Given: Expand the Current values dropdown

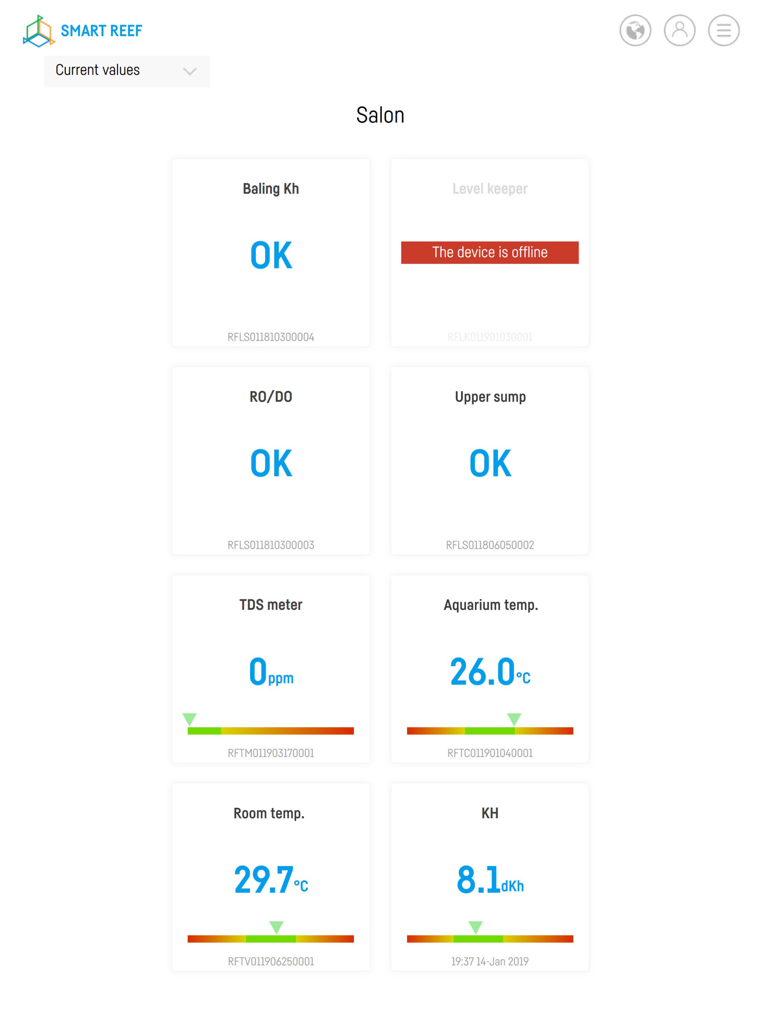Looking at the screenshot, I should pos(127,71).
